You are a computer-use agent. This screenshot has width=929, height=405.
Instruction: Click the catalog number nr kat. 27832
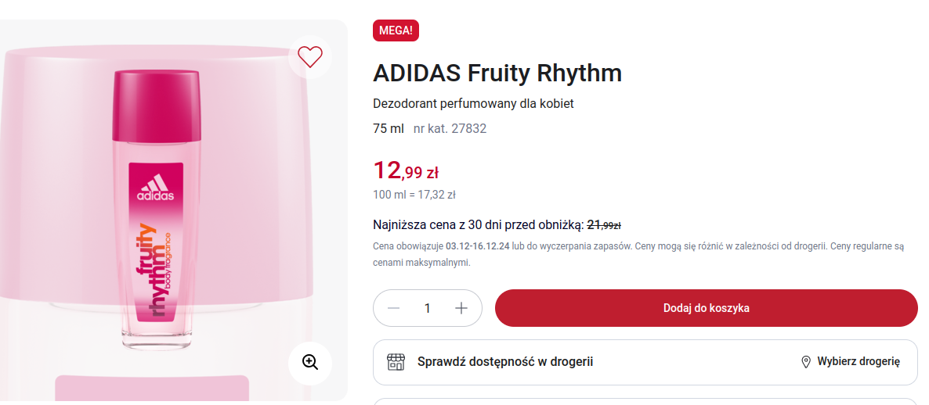tap(450, 128)
